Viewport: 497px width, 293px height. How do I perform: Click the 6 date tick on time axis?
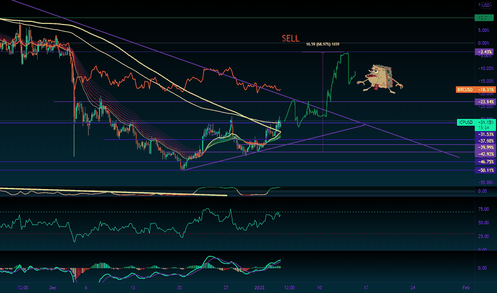[x=86, y=288]
